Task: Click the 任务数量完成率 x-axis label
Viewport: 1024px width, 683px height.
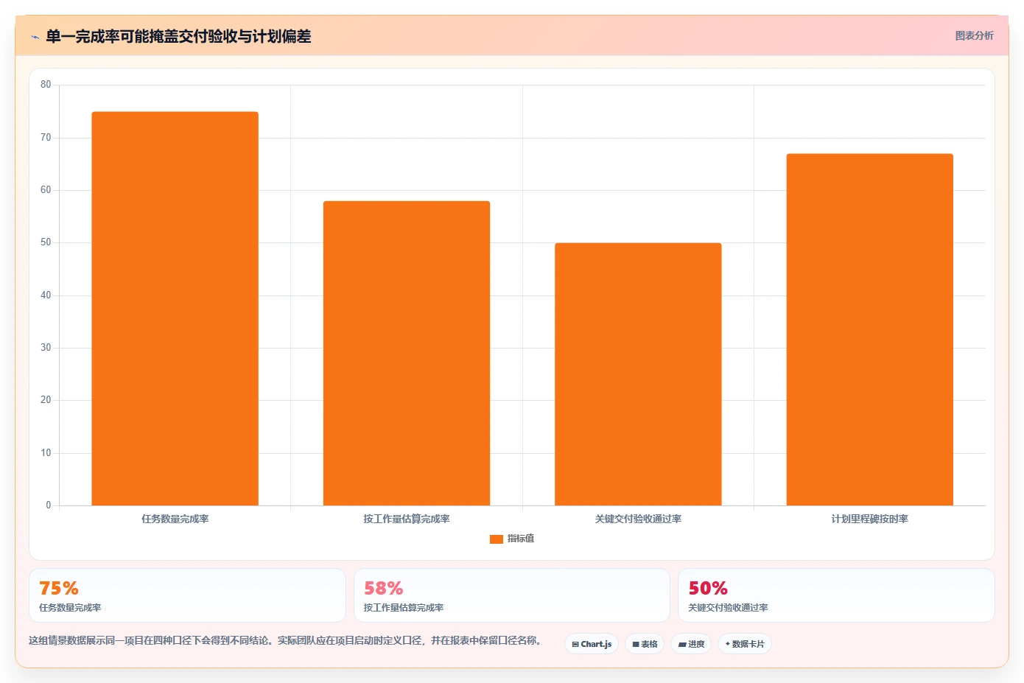Action: coord(175,519)
